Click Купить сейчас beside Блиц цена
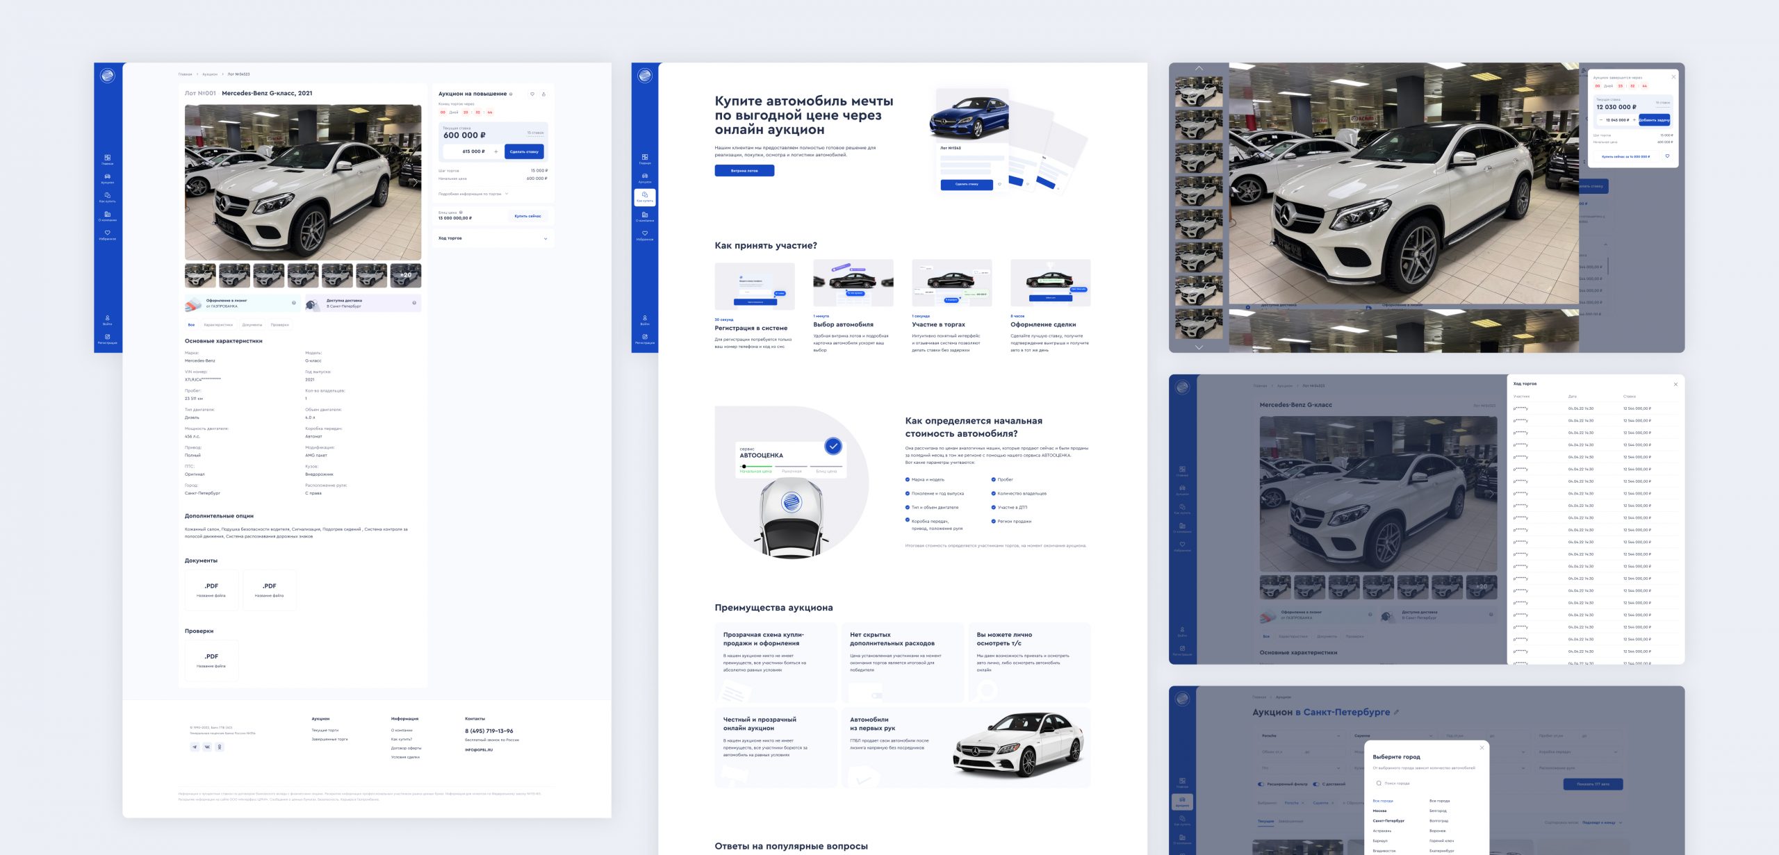The width and height of the screenshot is (1779, 855). [527, 216]
